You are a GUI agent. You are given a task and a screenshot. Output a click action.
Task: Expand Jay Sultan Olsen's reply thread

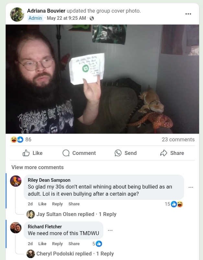click(x=76, y=214)
